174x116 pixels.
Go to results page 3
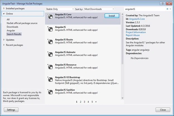pos(84,102)
